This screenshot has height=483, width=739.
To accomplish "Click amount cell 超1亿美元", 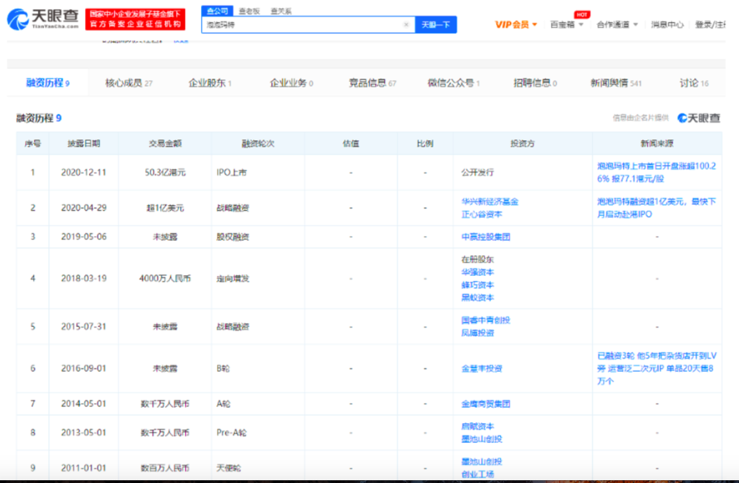I will point(165,208).
